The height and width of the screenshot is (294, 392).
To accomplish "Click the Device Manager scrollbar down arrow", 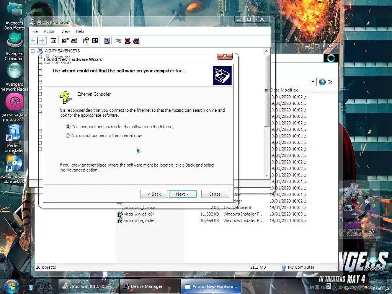I will click(x=266, y=175).
